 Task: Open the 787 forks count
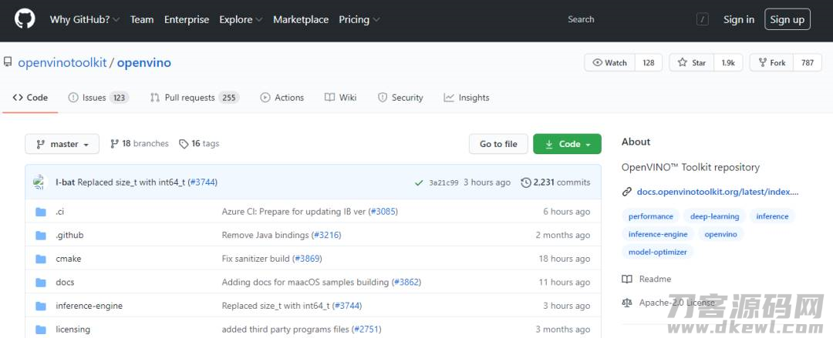(808, 62)
